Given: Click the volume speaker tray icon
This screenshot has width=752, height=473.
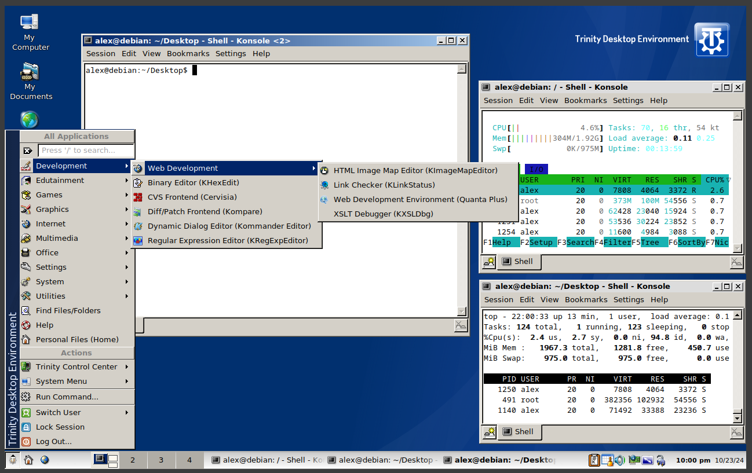Looking at the screenshot, I should tap(620, 460).
